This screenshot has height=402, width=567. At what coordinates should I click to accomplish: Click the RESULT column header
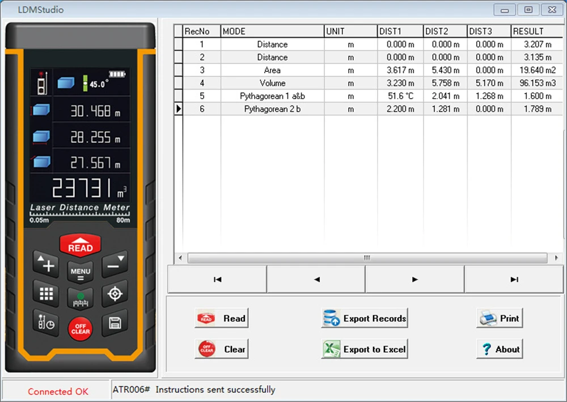pos(538,31)
